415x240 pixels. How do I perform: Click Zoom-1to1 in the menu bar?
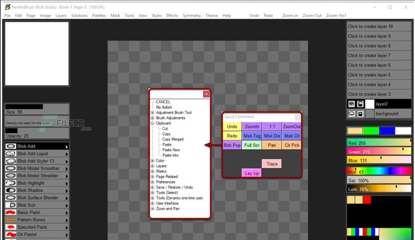point(336,15)
